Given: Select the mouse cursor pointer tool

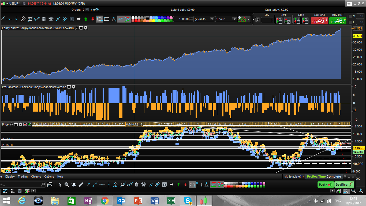Looking at the screenshot, I should (x=60, y=185).
